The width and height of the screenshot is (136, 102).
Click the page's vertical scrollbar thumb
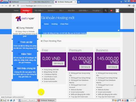coord(135,48)
